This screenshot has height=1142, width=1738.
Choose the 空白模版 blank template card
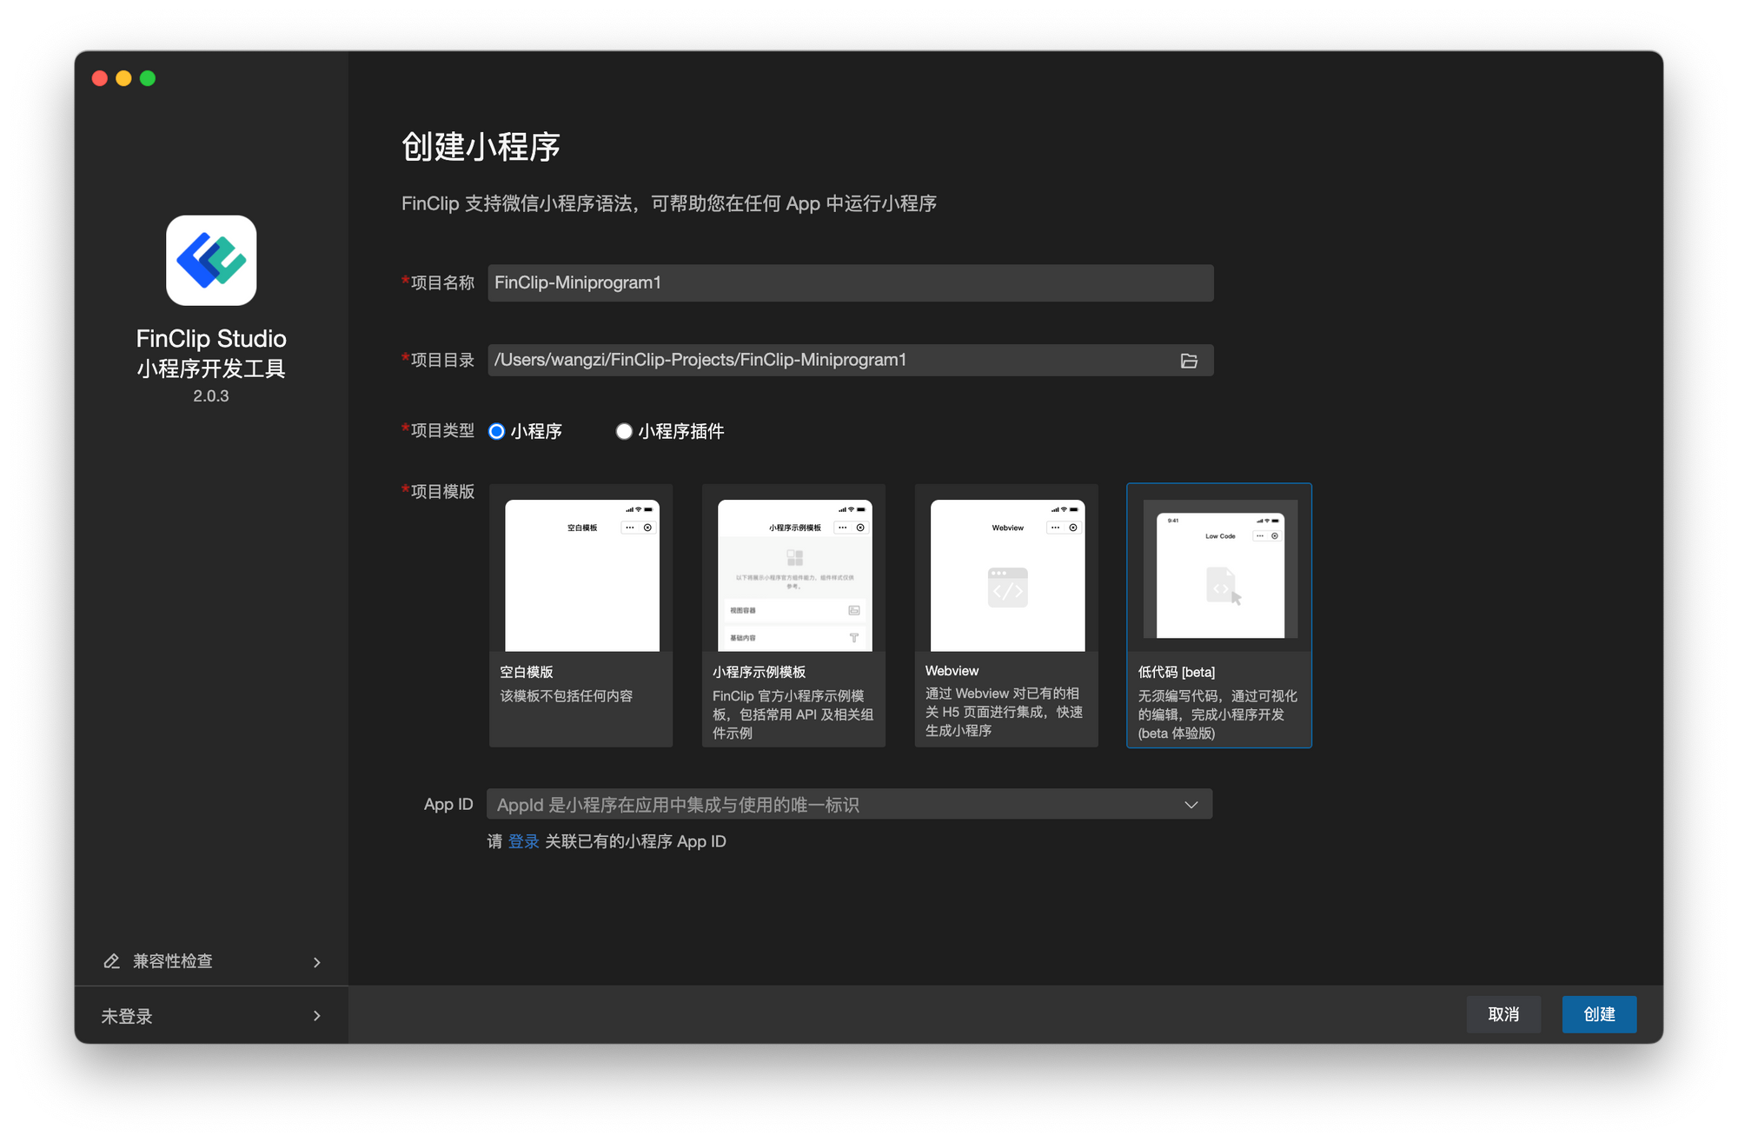(x=580, y=615)
